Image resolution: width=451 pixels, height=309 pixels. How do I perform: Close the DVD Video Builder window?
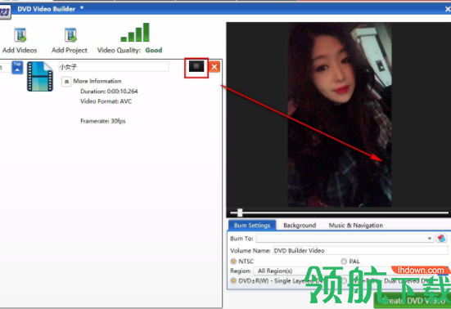point(448,9)
